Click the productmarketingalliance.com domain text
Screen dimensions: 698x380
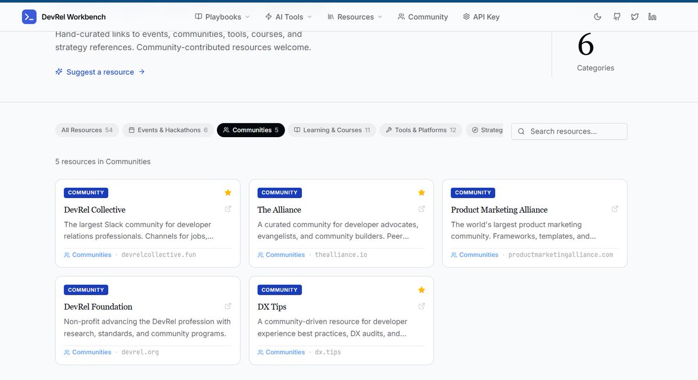[x=561, y=255]
